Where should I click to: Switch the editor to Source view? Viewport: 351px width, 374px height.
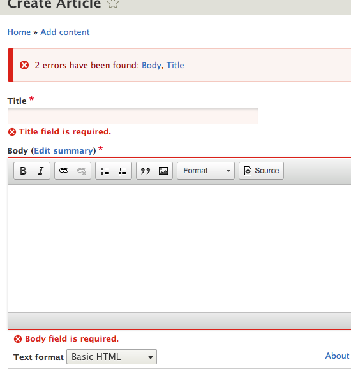[x=261, y=171]
